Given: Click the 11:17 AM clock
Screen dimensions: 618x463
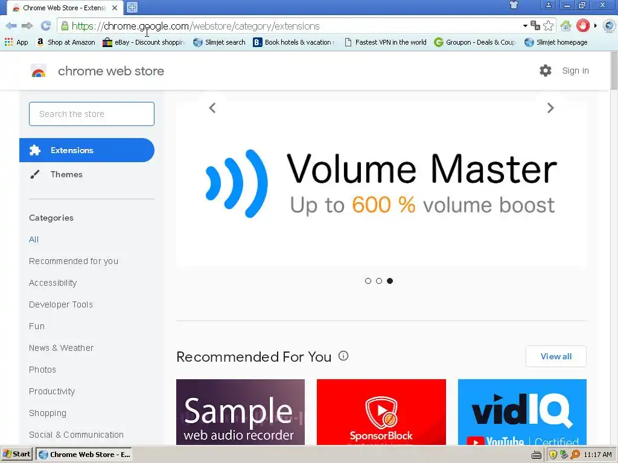Looking at the screenshot, I should pos(598,455).
